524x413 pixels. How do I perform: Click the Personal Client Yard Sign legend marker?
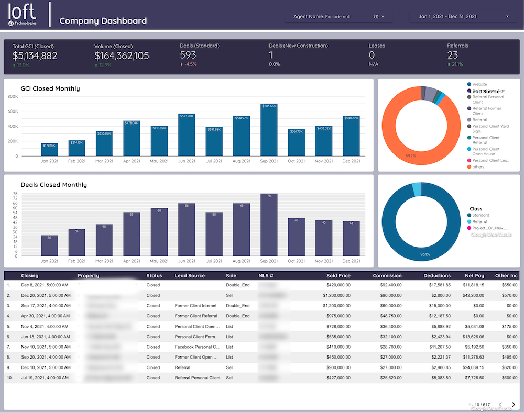(x=469, y=126)
